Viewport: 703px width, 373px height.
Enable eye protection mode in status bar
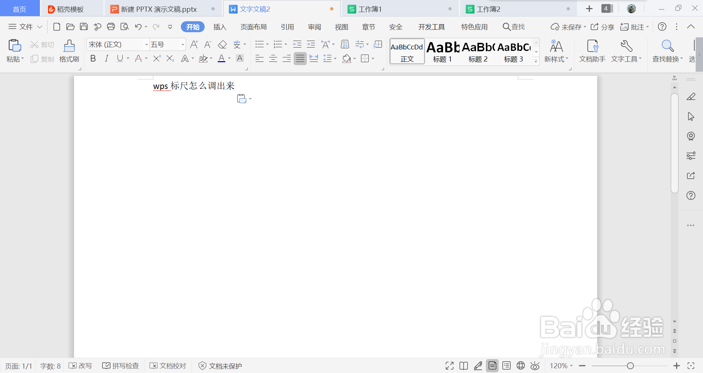(535, 365)
